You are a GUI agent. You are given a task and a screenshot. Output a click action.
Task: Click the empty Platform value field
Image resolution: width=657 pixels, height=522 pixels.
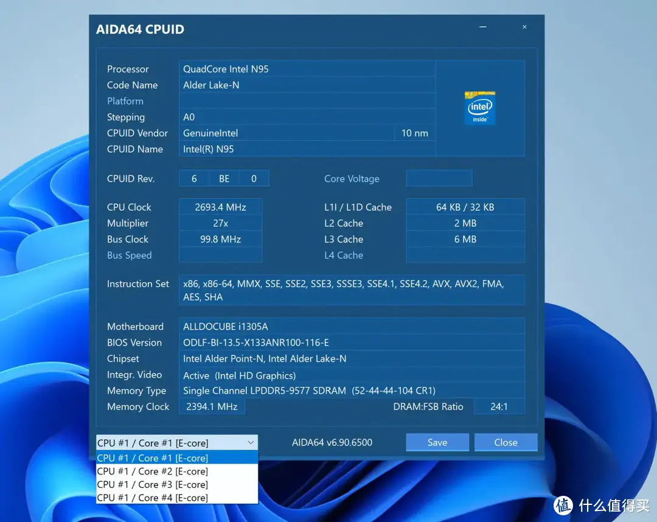click(x=307, y=101)
